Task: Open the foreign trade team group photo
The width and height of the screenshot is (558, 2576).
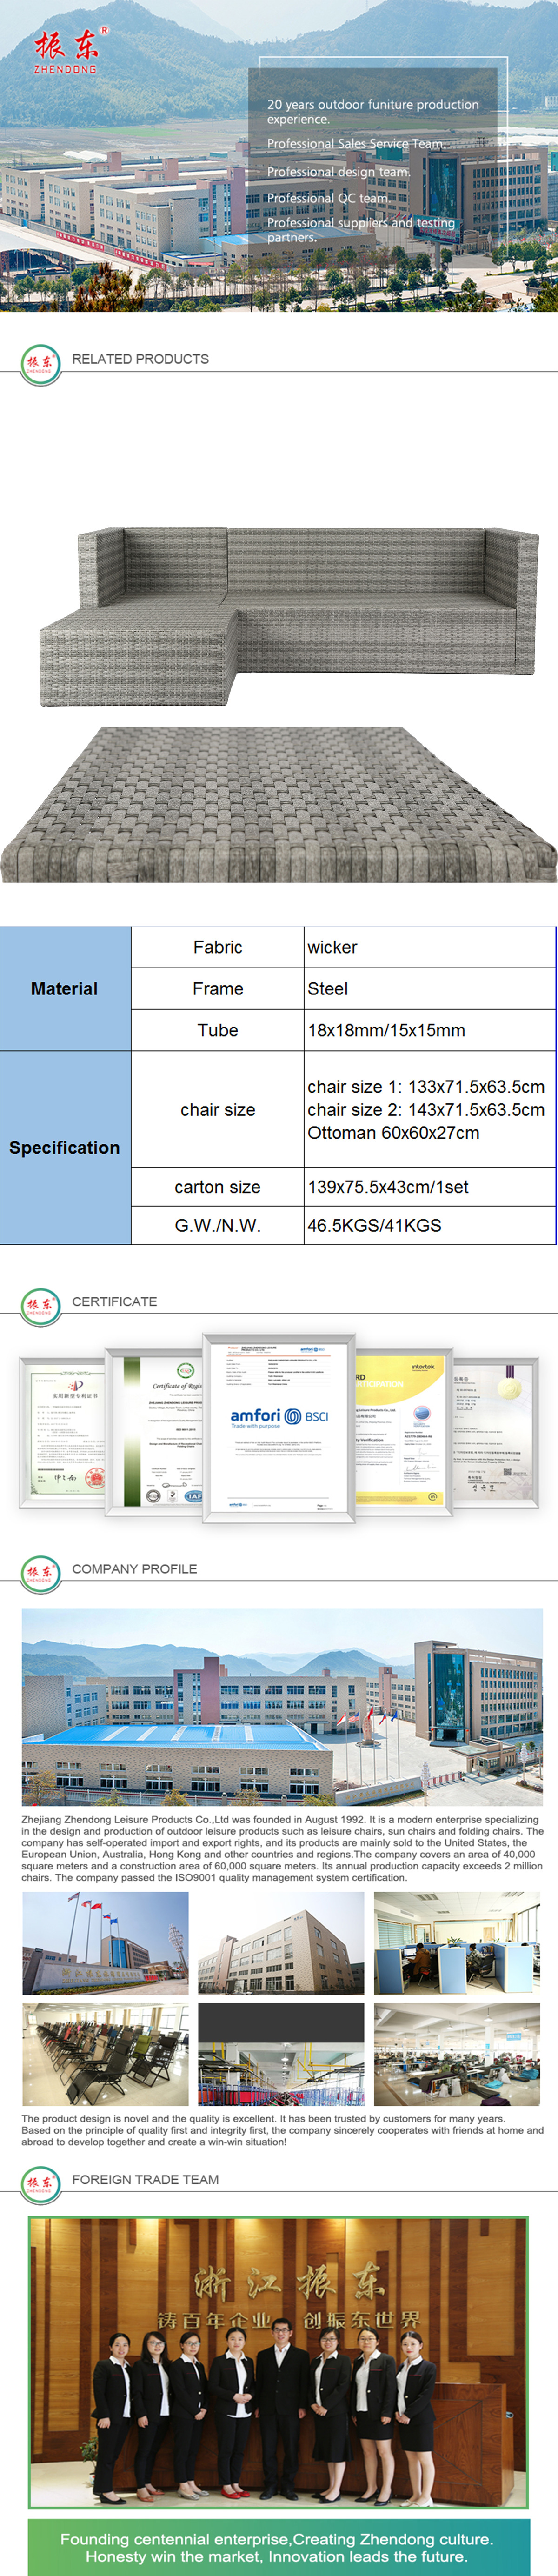Action: click(x=278, y=2361)
